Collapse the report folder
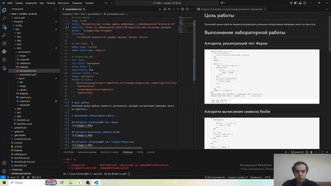The height and width of the screenshot is (186, 331). [x=21, y=79]
